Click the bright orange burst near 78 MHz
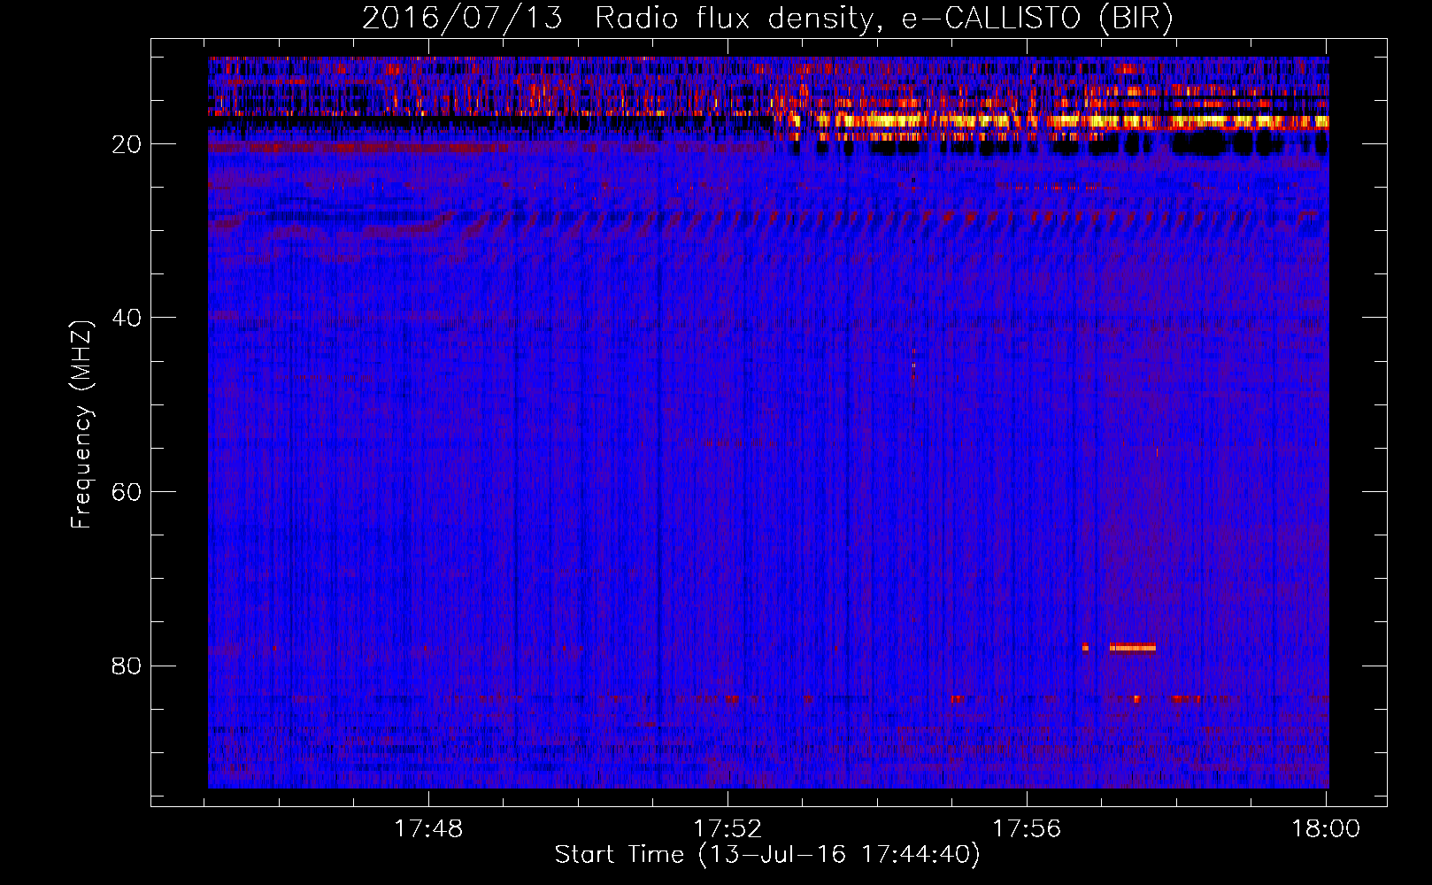Image resolution: width=1432 pixels, height=885 pixels. 1132,647
